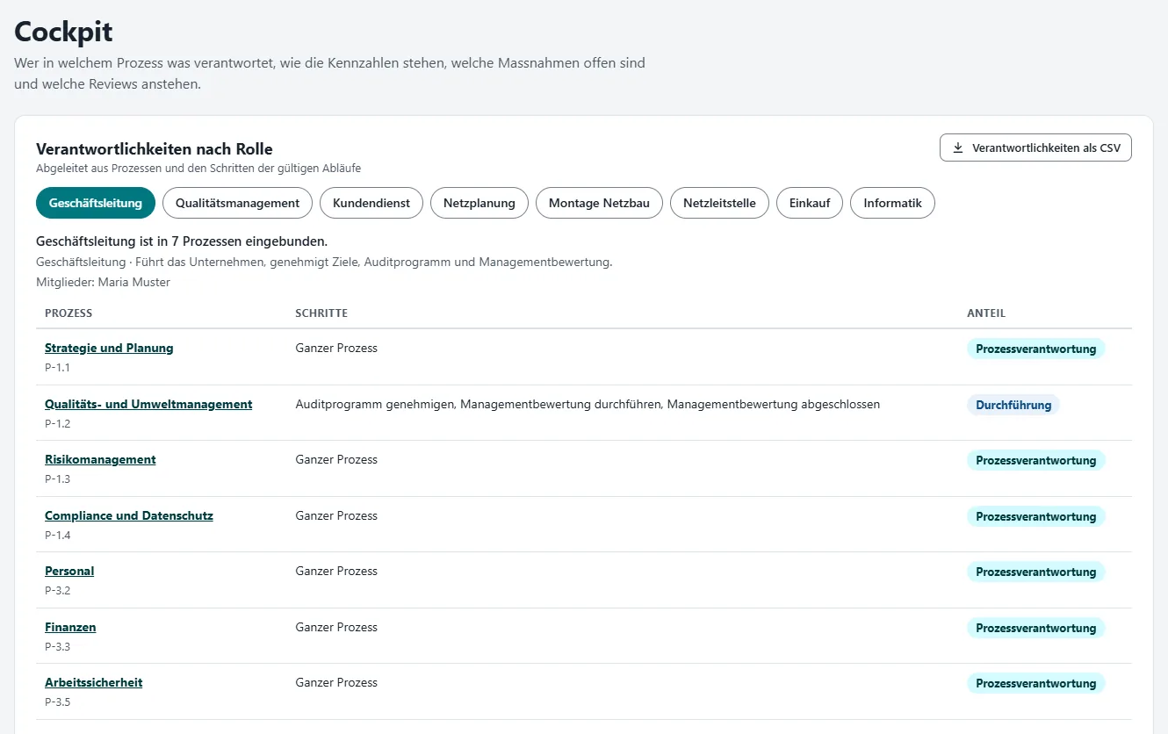Click the Durchführung badge
Screen dimensions: 1168x734
pyautogui.click(x=1013, y=405)
